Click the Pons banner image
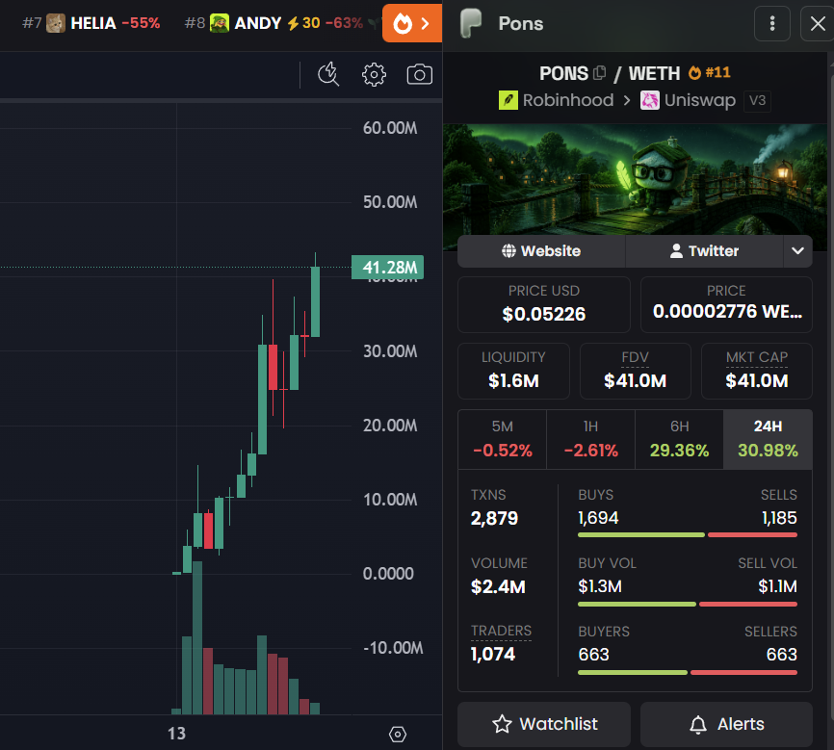The width and height of the screenshot is (834, 750). [x=635, y=180]
